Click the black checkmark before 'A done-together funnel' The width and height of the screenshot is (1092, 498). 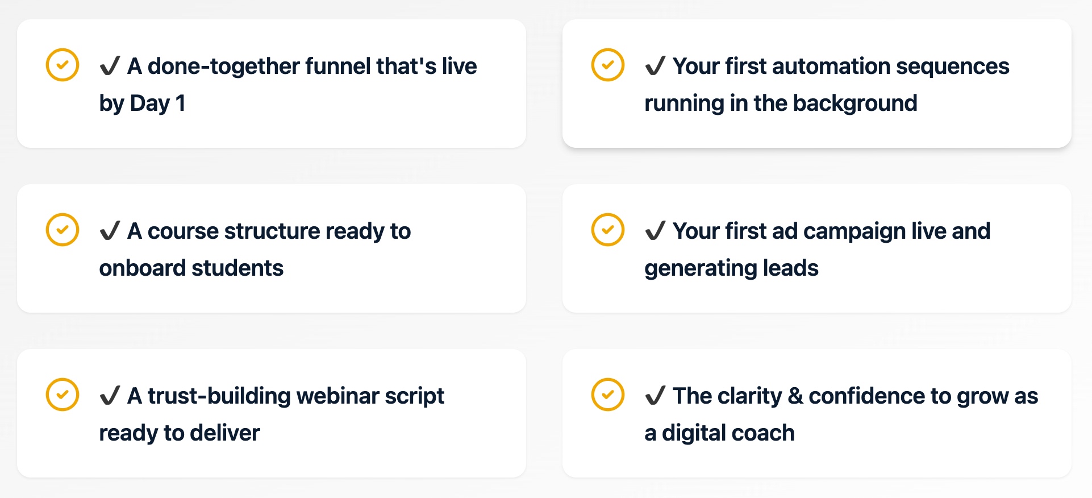click(x=110, y=66)
